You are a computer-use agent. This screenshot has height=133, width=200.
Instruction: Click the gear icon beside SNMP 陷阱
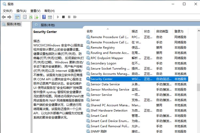click(88, 131)
